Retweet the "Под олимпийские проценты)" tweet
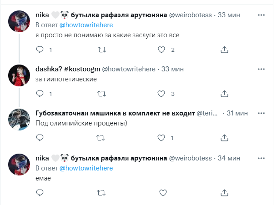The width and height of the screenshot is (277, 205). [101, 138]
